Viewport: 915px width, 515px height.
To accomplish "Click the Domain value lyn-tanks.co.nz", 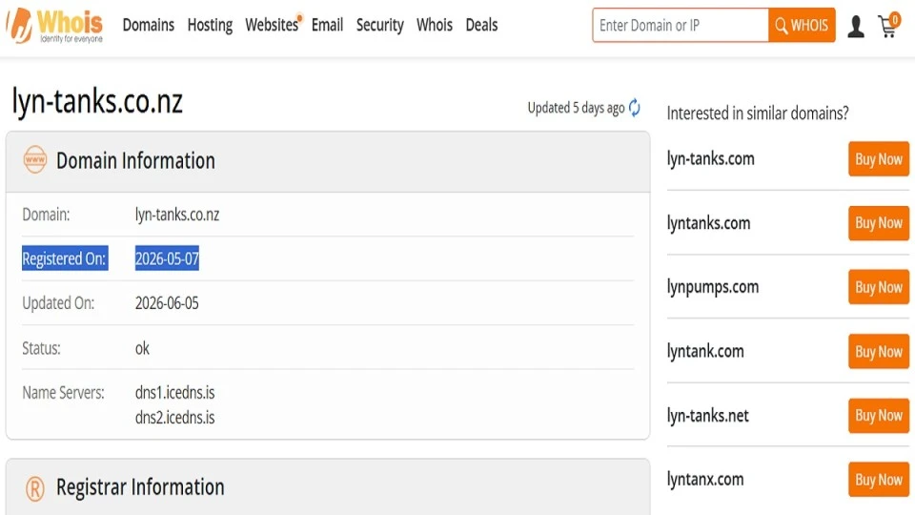I will point(177,215).
